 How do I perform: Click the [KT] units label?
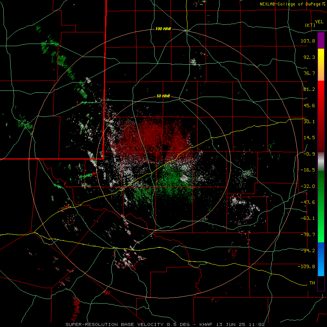[310, 25]
